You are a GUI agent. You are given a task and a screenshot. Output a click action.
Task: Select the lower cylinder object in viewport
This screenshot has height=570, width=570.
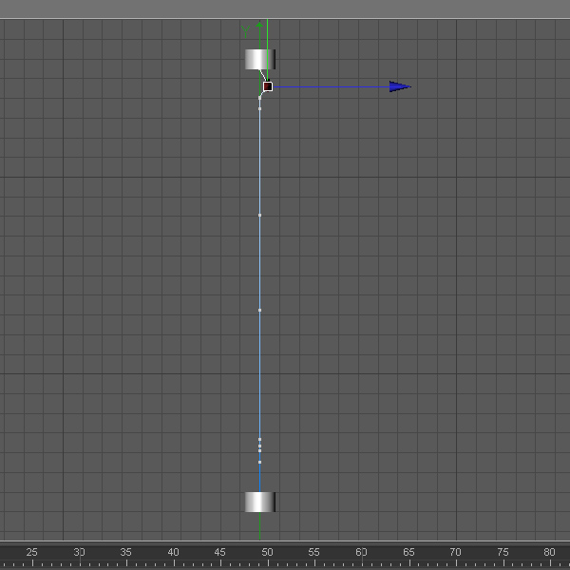pos(260,502)
